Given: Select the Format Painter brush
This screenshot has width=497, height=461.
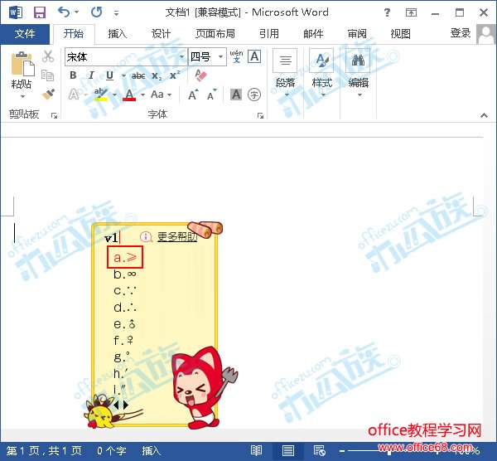Looking at the screenshot, I should click(x=48, y=94).
